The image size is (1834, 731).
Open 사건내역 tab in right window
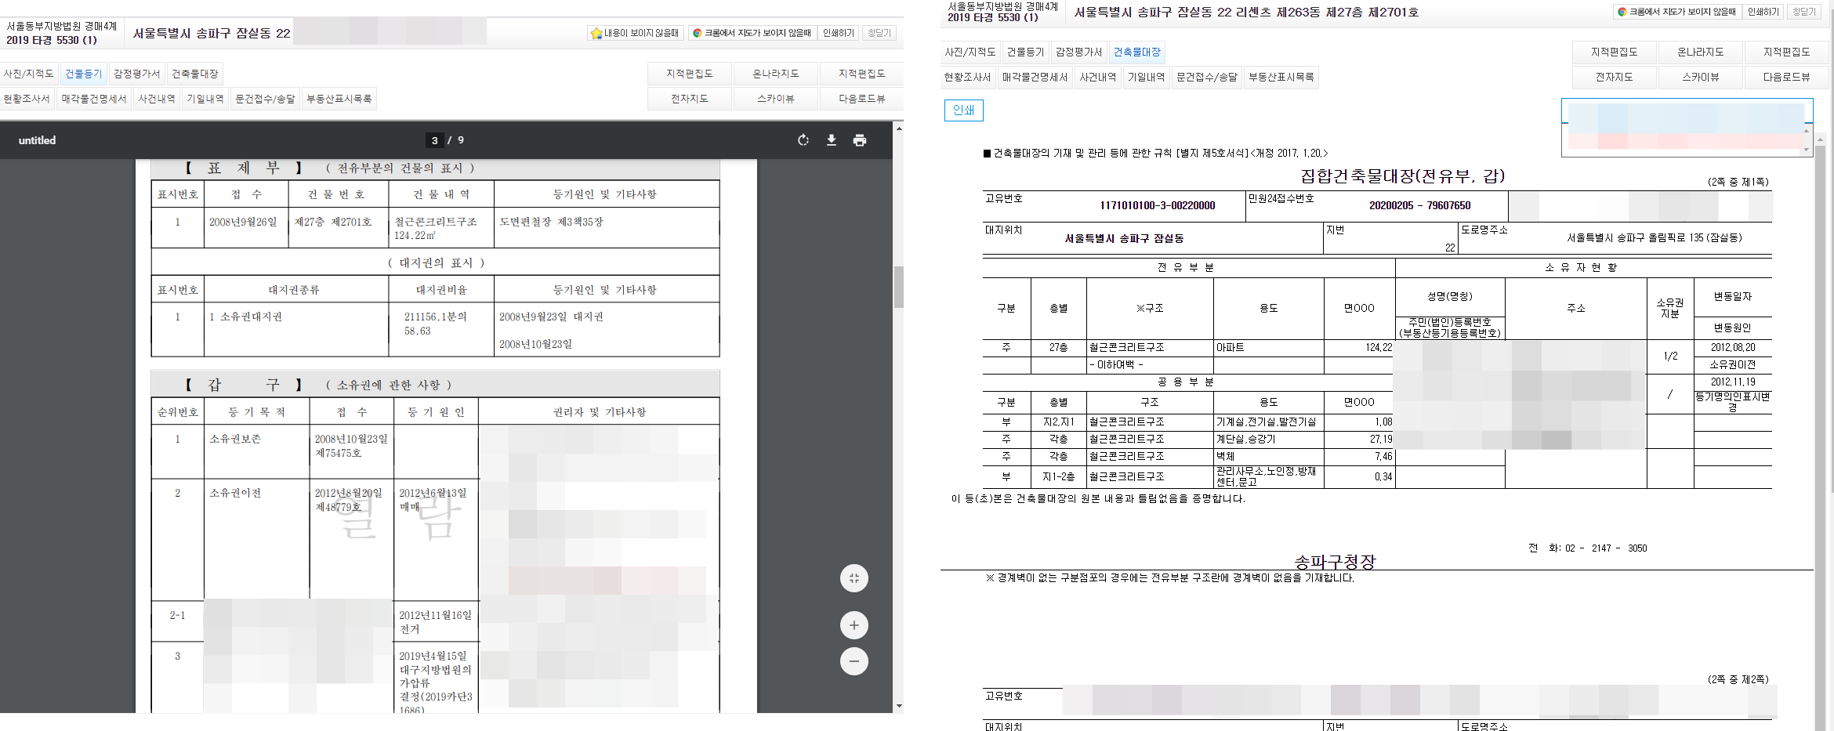1098,77
